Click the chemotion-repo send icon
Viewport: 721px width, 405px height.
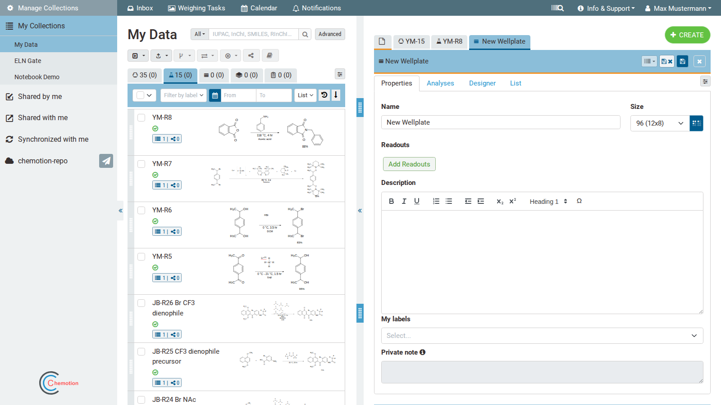[x=106, y=161]
